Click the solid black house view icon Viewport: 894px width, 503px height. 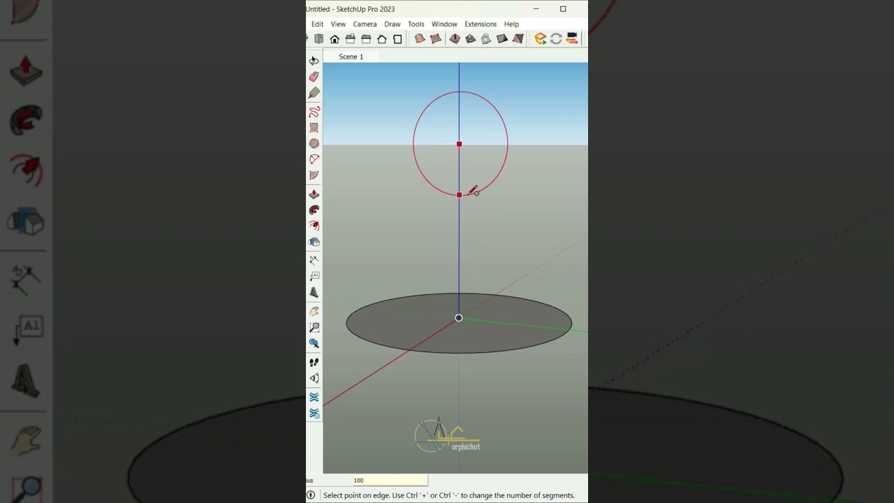click(x=335, y=39)
